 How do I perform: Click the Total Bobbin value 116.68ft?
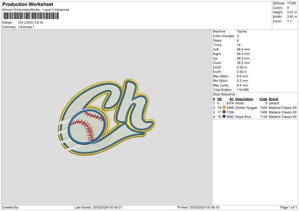tap(243, 90)
